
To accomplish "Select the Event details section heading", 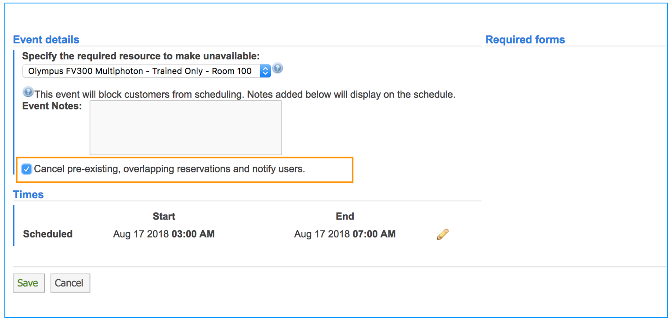I will [46, 40].
